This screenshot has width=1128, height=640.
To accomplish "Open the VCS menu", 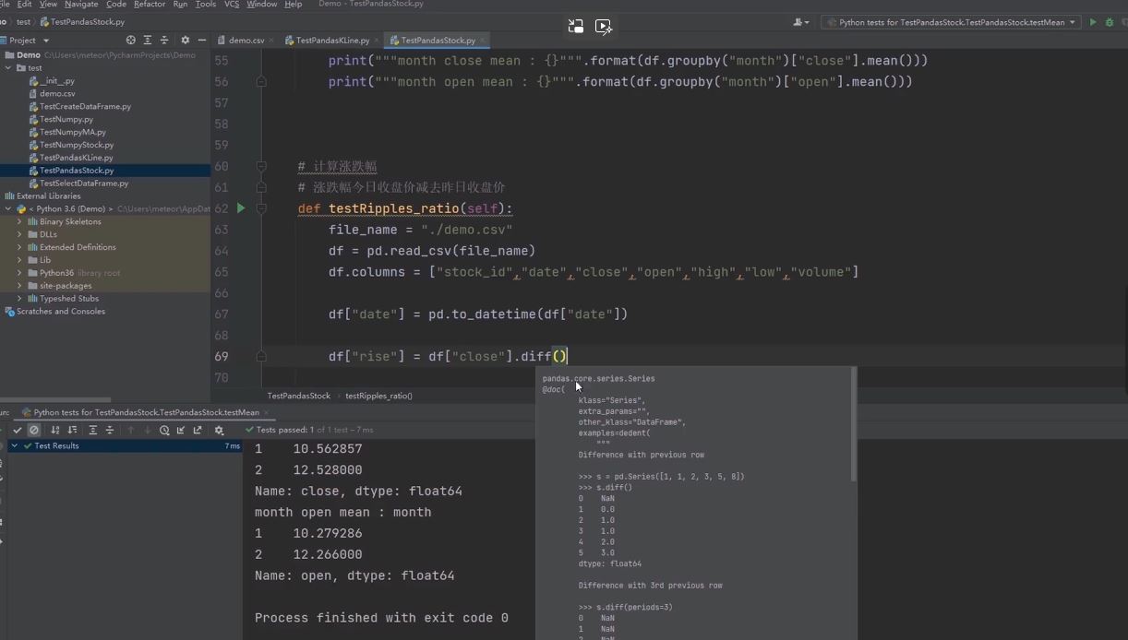I will (232, 5).
